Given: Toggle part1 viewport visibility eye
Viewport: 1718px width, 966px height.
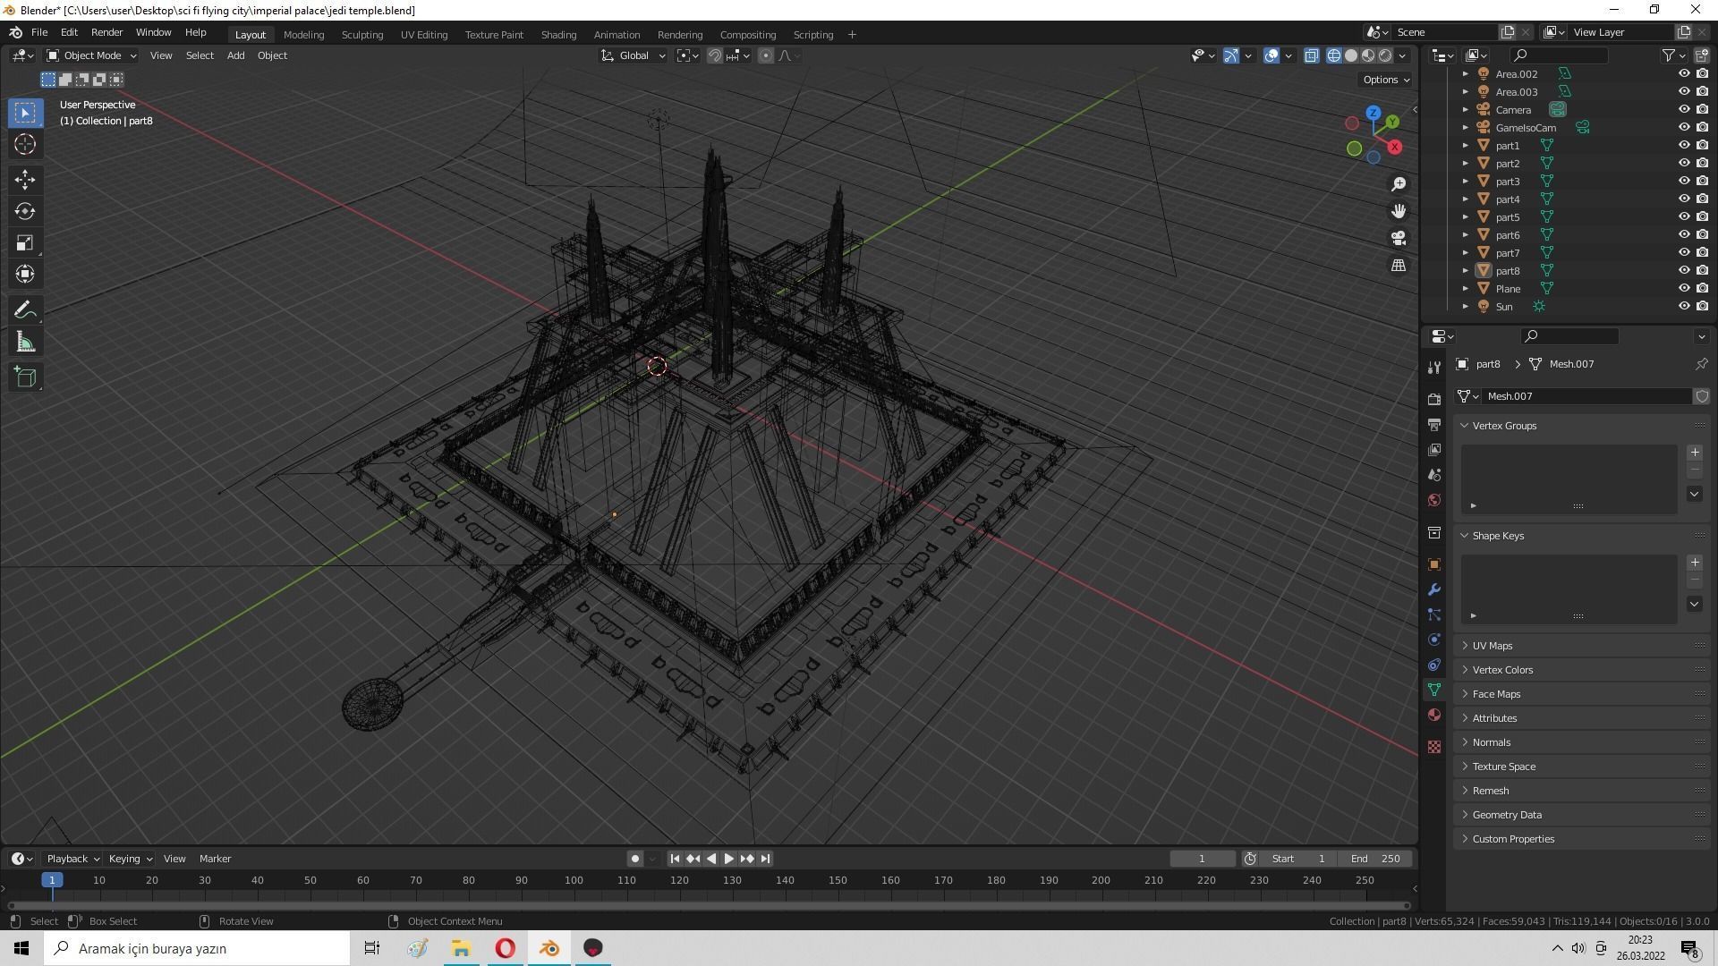Looking at the screenshot, I should pos(1684,146).
